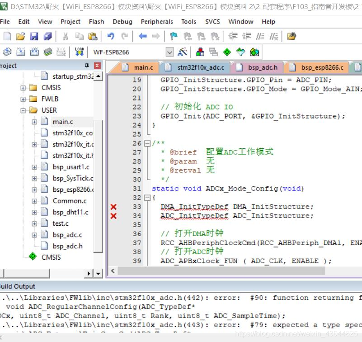Open the Debug menu
Screen dimensions: 362x342
(x=122, y=22)
